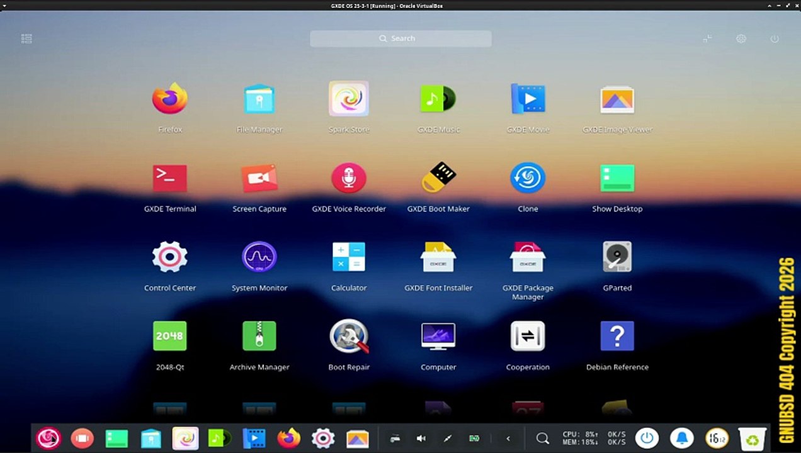Open GXDE Image Viewer in the app grid

point(617,99)
